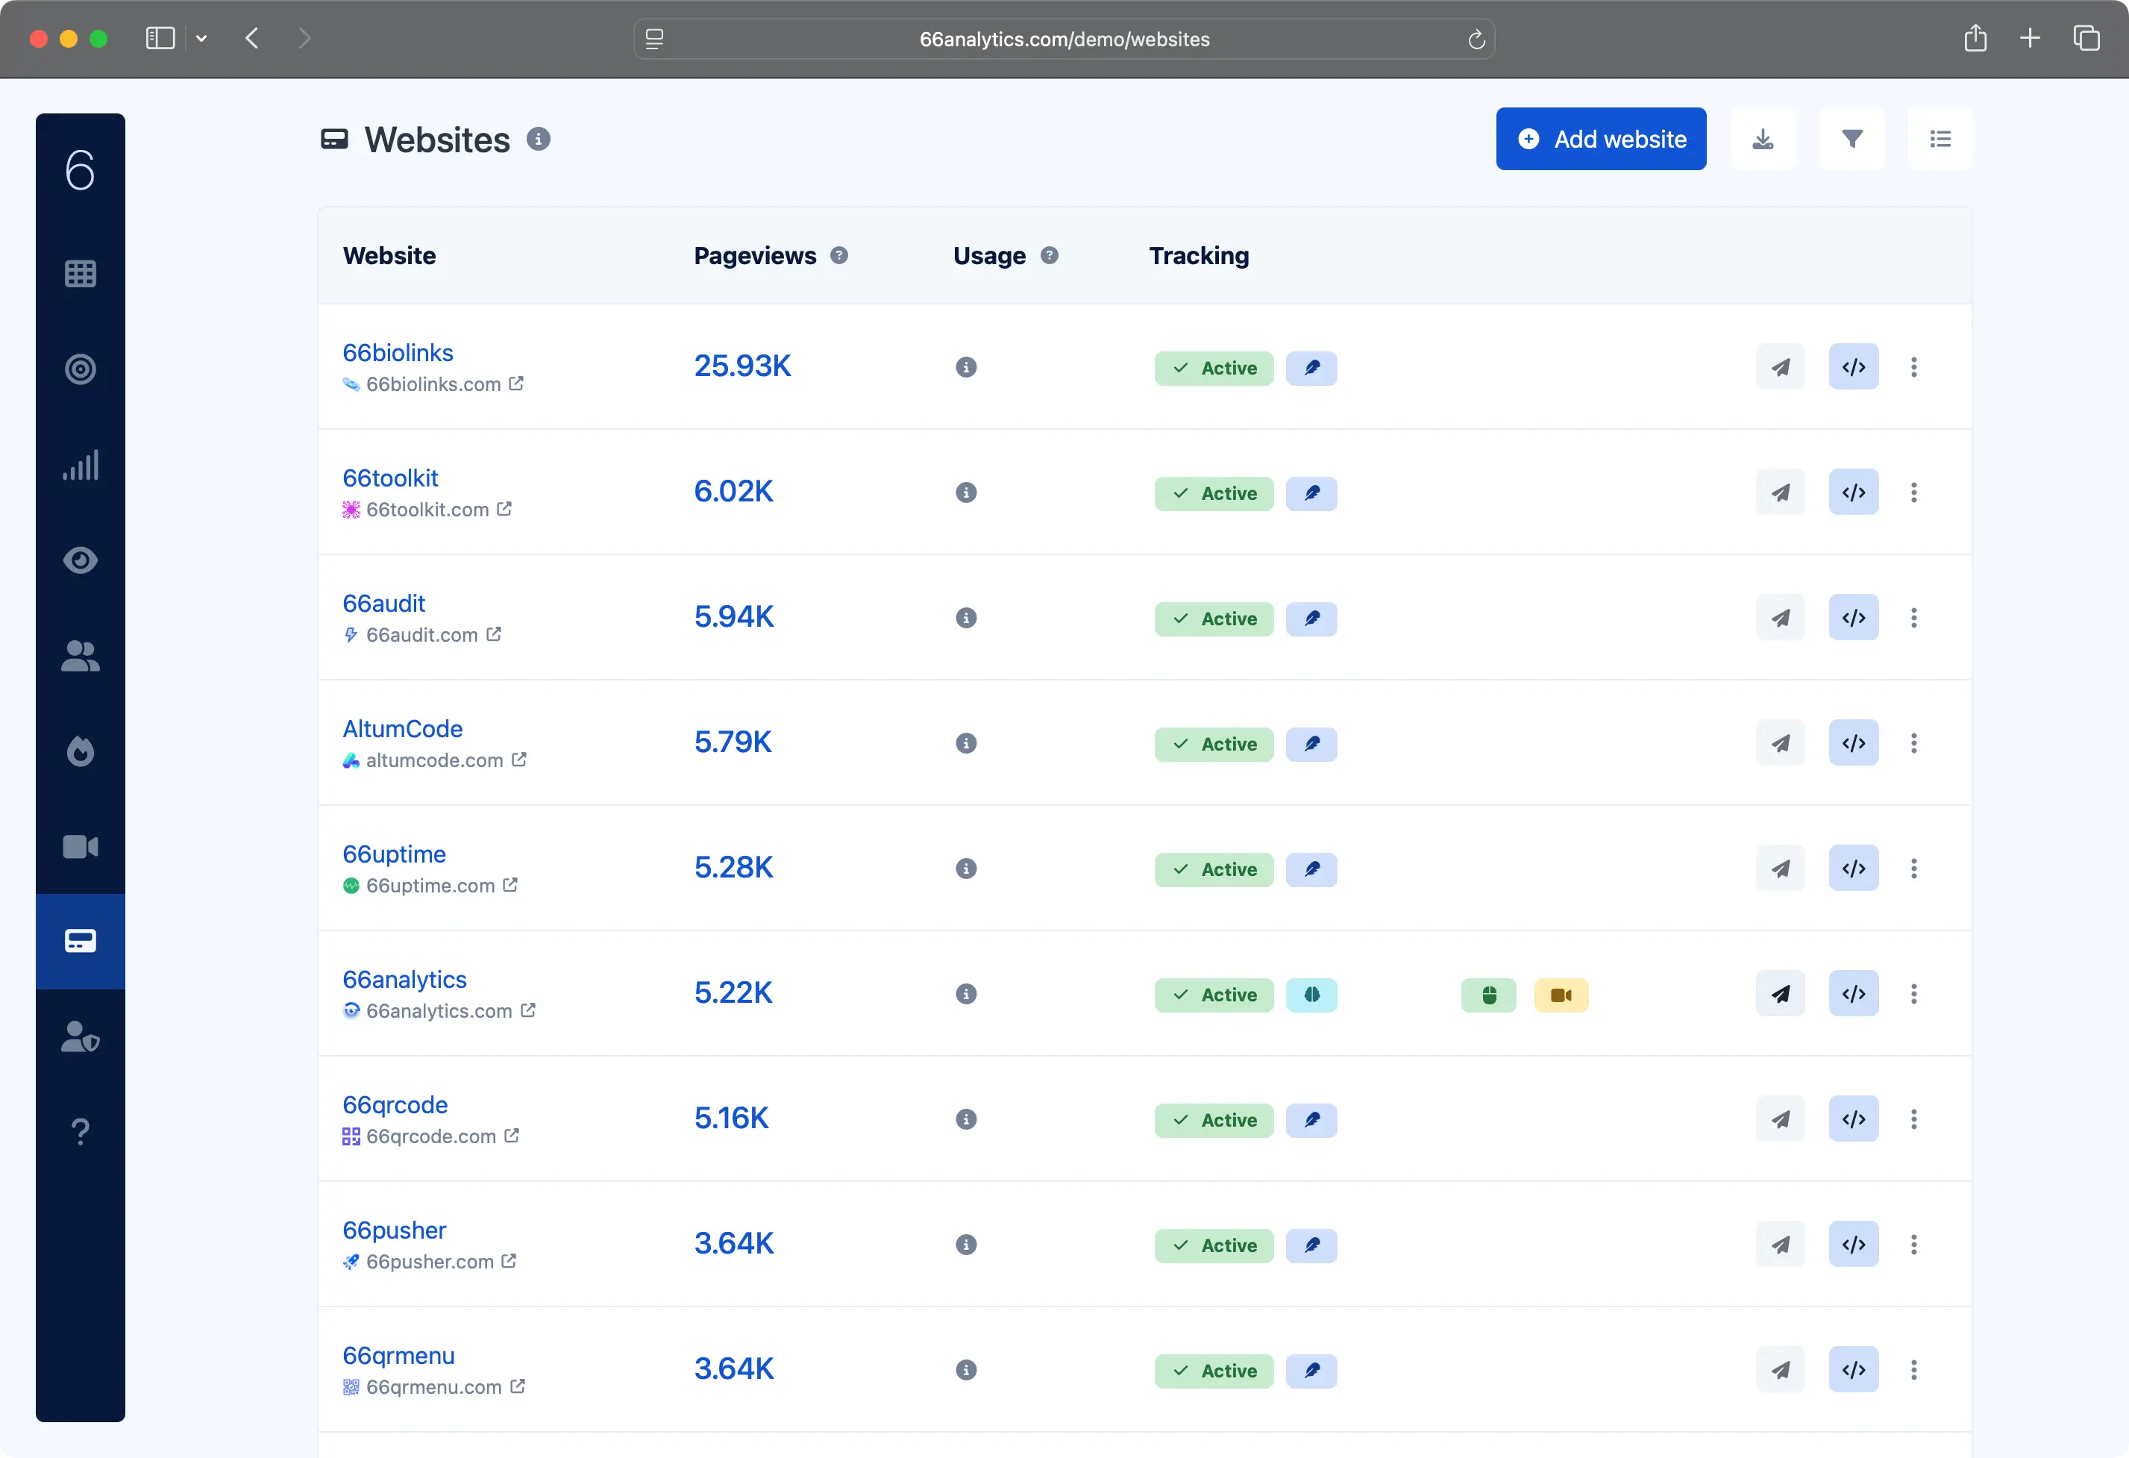Open the three-dot menu for 66audit
The width and height of the screenshot is (2129, 1458).
[1913, 619]
